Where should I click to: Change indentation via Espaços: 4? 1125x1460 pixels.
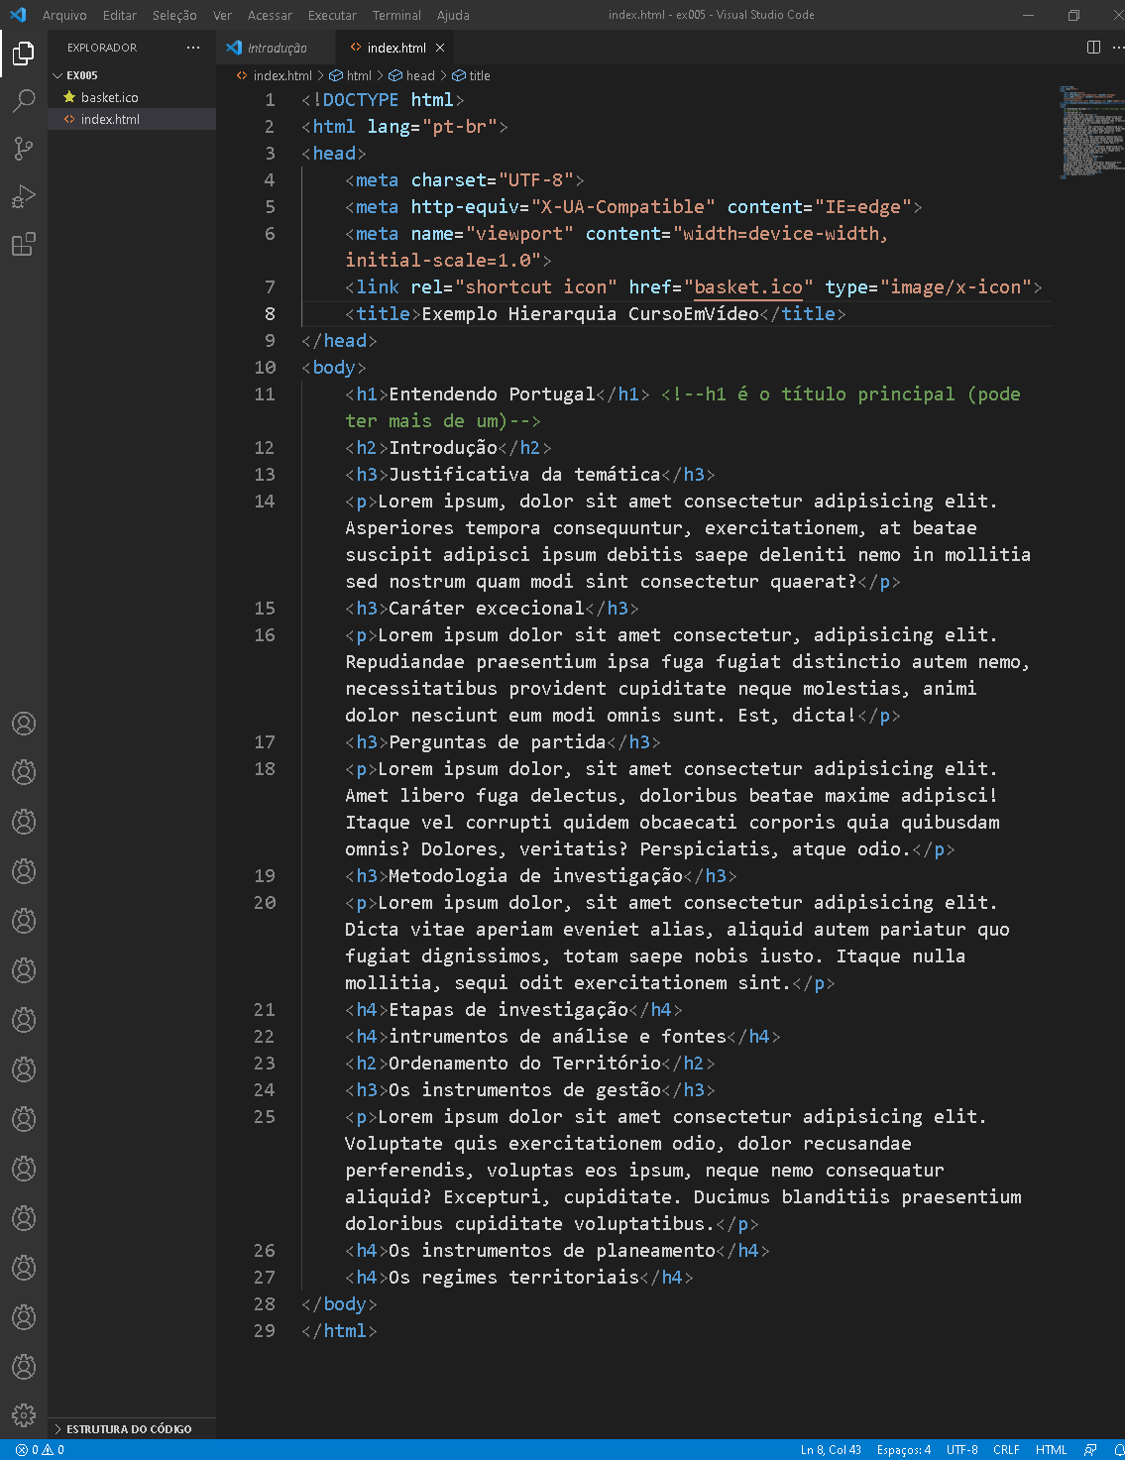[903, 1449]
